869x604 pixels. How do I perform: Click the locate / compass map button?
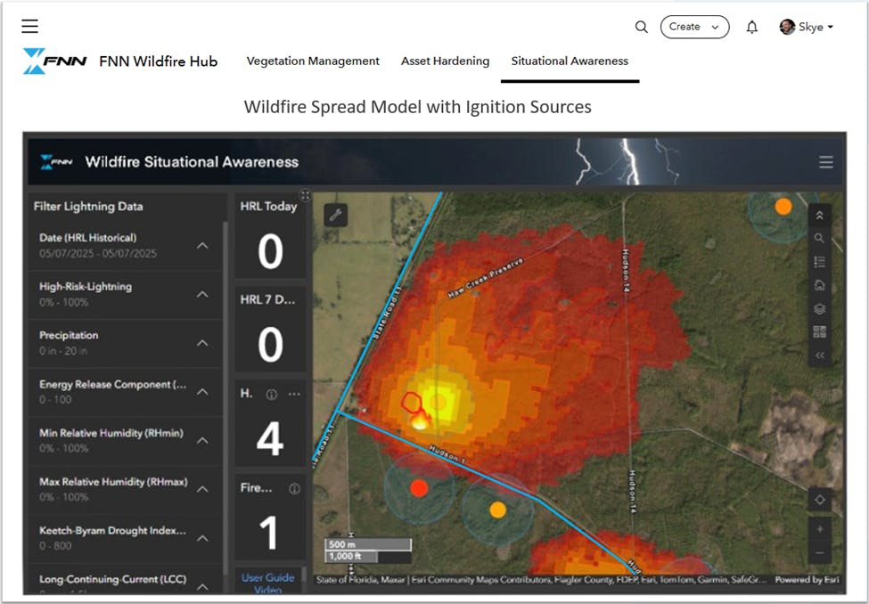coord(820,499)
